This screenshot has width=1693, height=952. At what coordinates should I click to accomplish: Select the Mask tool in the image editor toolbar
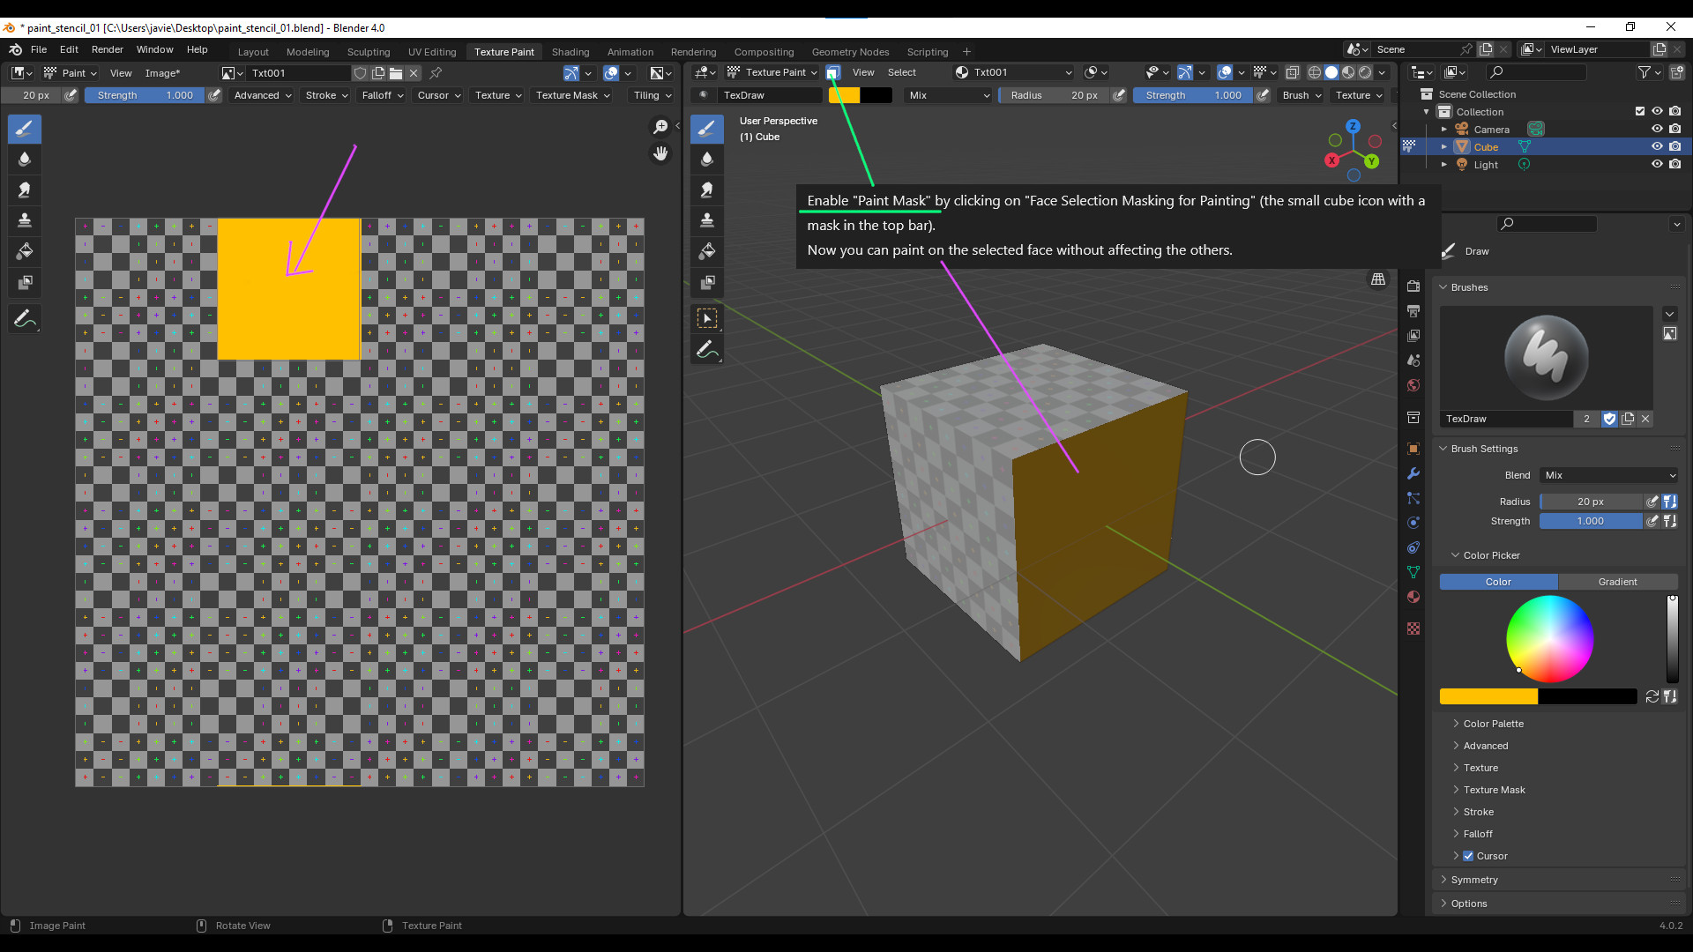point(25,283)
